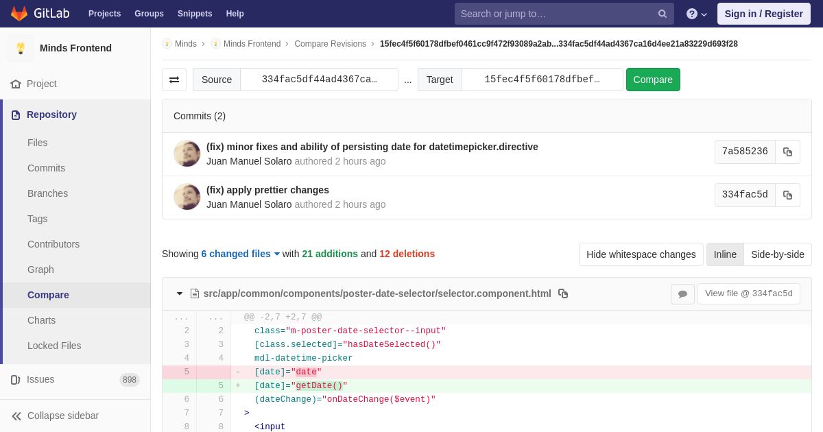Click Sign in / Register
The width and height of the screenshot is (823, 432).
pyautogui.click(x=764, y=14)
